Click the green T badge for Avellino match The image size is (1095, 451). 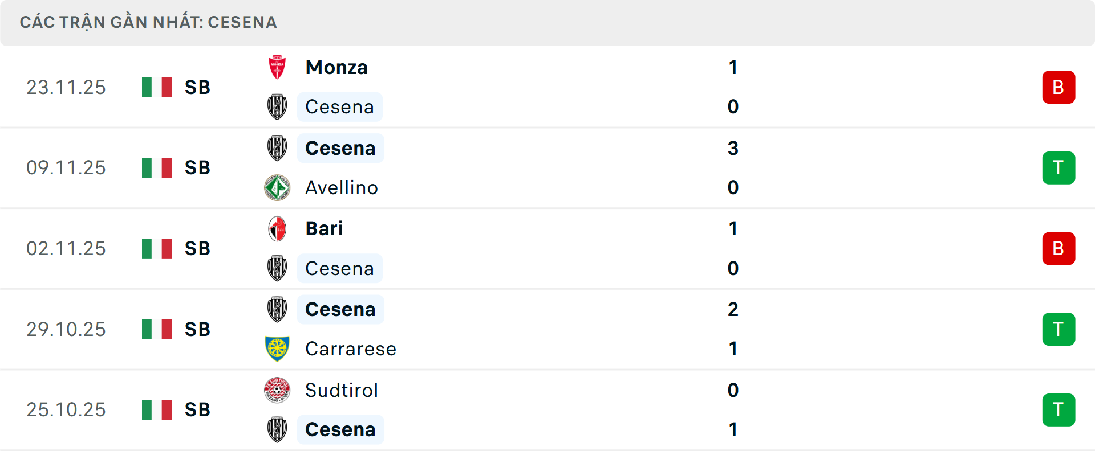pyautogui.click(x=1058, y=168)
